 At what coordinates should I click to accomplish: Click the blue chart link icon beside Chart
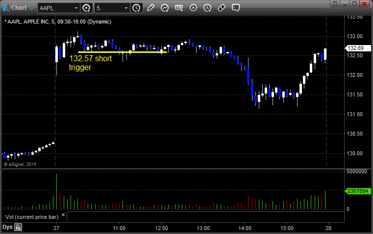click(6, 8)
